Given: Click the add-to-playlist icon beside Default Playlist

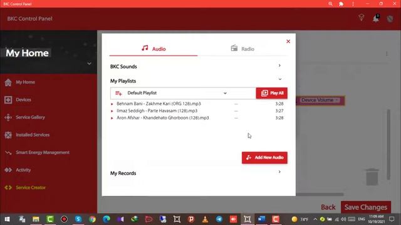Looking at the screenshot, I should 118,93.
